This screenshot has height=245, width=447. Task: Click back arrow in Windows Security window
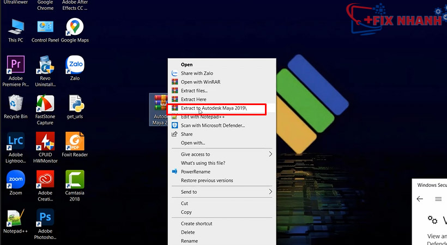point(420,199)
